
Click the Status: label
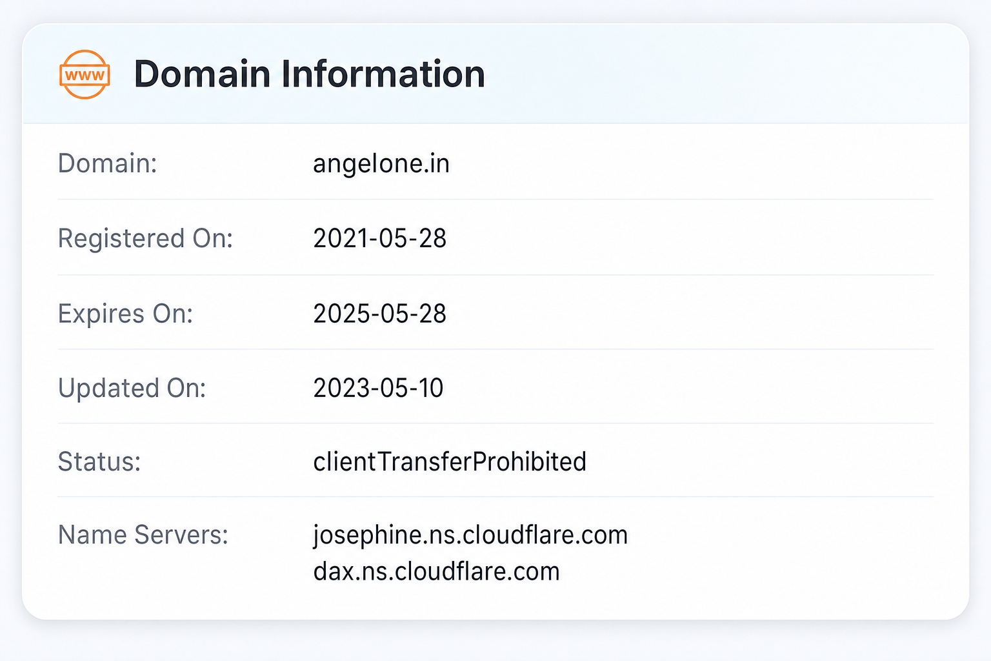click(99, 462)
